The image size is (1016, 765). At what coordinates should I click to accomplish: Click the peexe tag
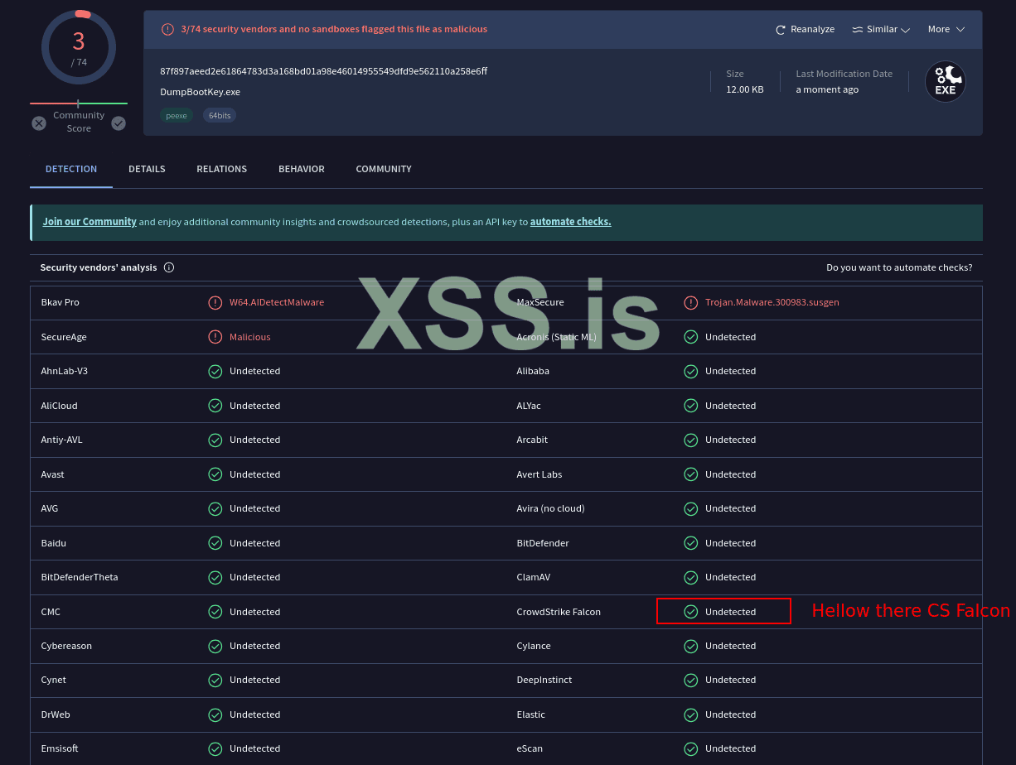click(177, 116)
